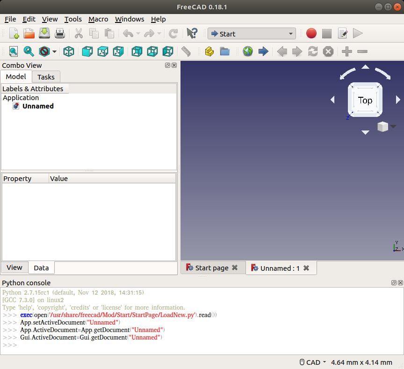The height and width of the screenshot is (369, 404).
Task: Create a new empty document
Action: pyautogui.click(x=14, y=34)
